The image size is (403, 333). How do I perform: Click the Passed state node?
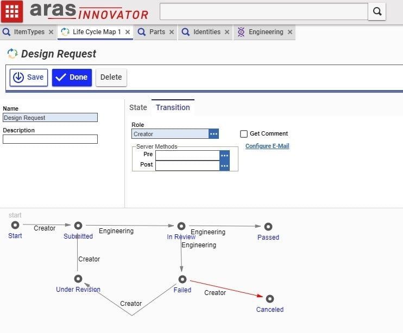[268, 227]
